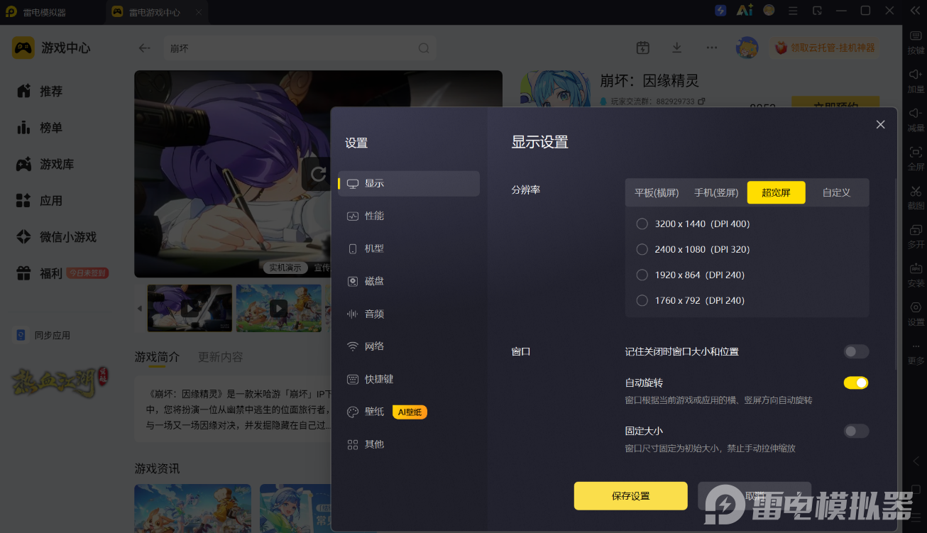Image resolution: width=927 pixels, height=533 pixels.
Task: Click the 取消 button in settings dialog
Action: click(x=755, y=496)
